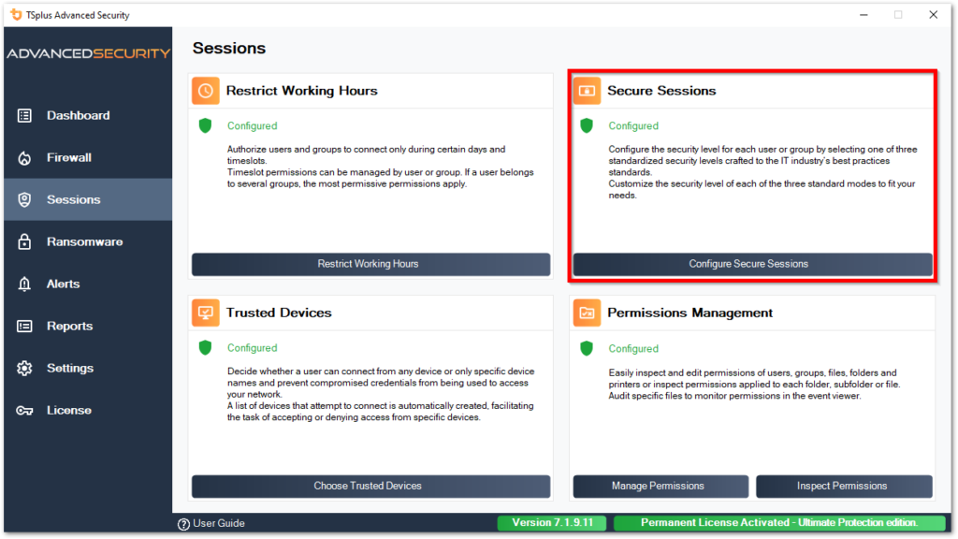This screenshot has width=958, height=539.
Task: Select the Settings gear icon
Action: 23,368
